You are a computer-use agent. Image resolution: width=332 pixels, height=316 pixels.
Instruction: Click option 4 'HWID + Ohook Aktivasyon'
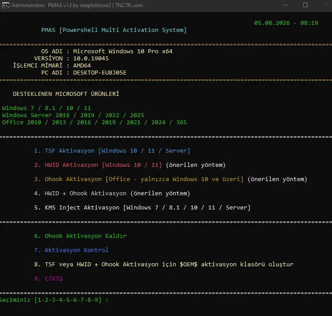coord(112,193)
